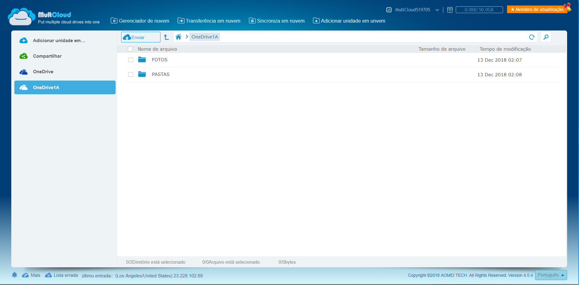
Task: Click the MultCloud cloud logo
Action: (x=21, y=16)
